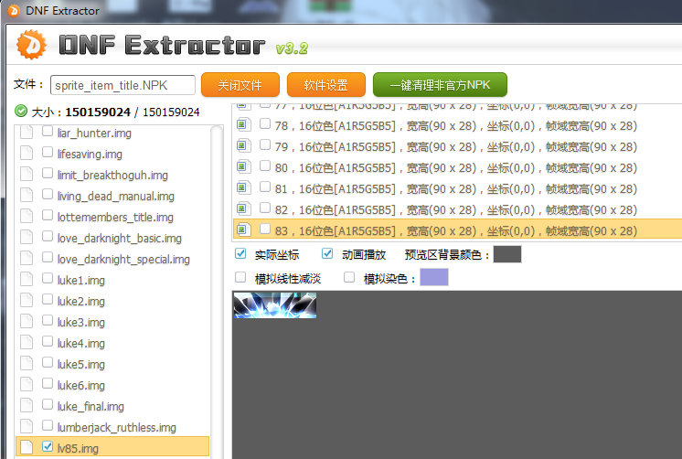Click the file icon beside lottemembers_title.img

tap(27, 216)
